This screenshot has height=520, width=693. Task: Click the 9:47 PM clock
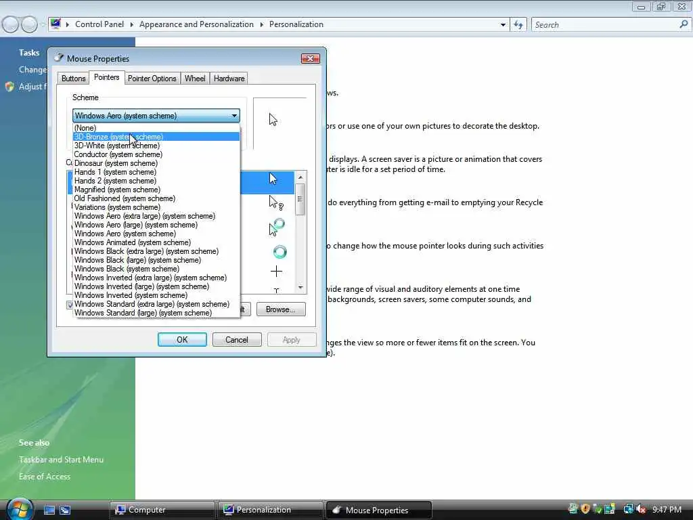(667, 509)
